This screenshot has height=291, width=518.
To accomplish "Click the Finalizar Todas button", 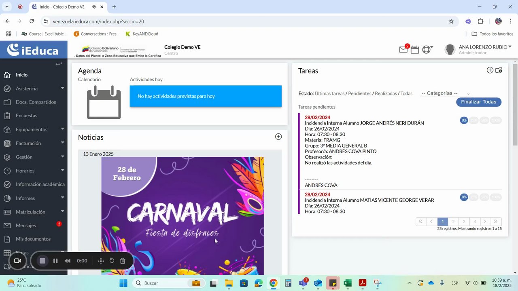I will [x=479, y=102].
